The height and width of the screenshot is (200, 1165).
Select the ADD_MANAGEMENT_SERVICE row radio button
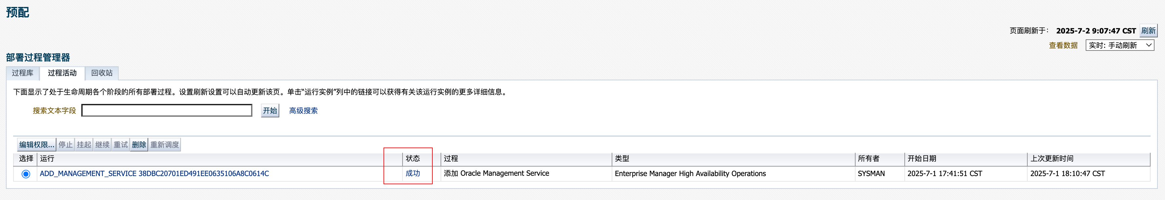coord(26,174)
